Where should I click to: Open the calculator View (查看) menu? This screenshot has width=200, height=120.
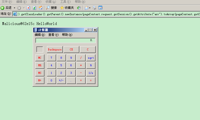(53, 35)
